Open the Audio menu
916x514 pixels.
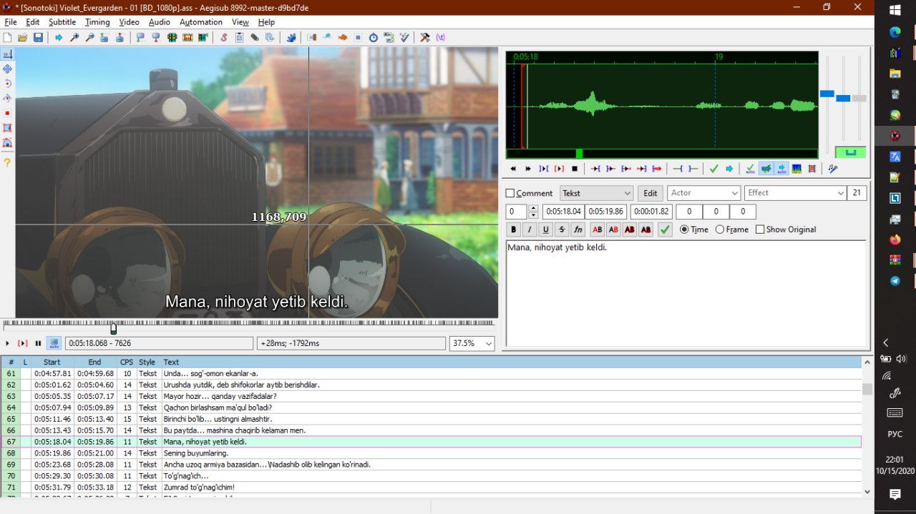point(159,22)
